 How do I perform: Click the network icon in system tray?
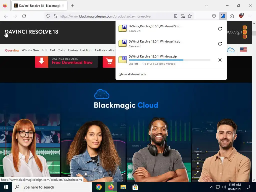(218, 187)
